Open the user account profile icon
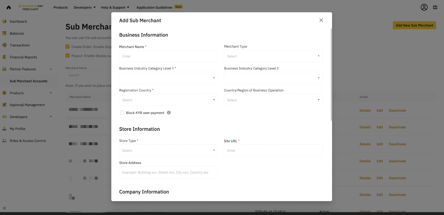The width and height of the screenshot is (444, 215). 424,7
